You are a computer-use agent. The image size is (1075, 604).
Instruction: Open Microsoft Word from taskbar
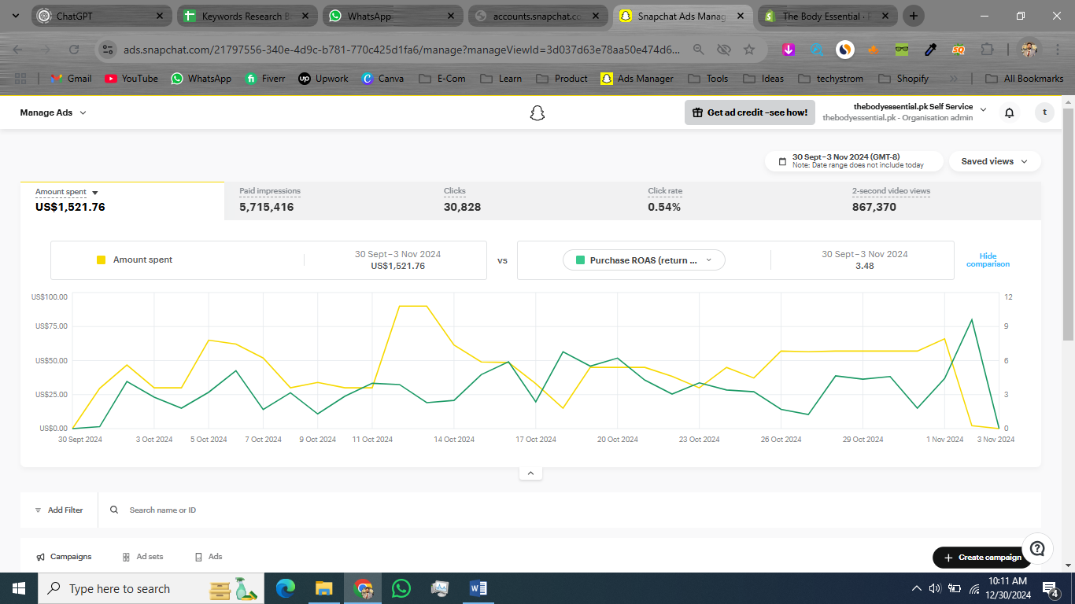[x=478, y=588]
